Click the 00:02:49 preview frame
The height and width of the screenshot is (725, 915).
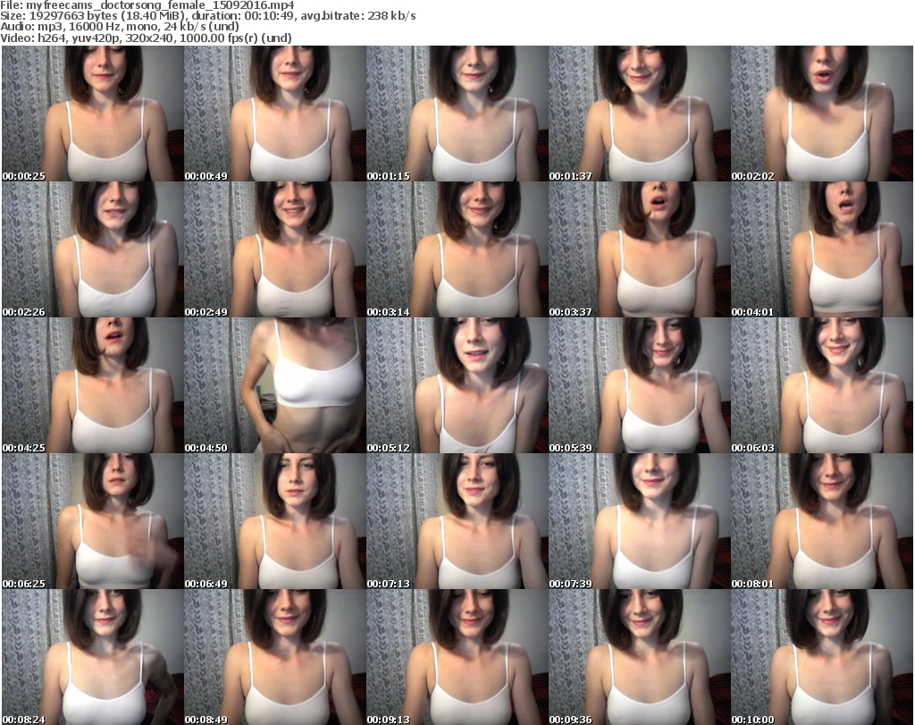pyautogui.click(x=274, y=249)
